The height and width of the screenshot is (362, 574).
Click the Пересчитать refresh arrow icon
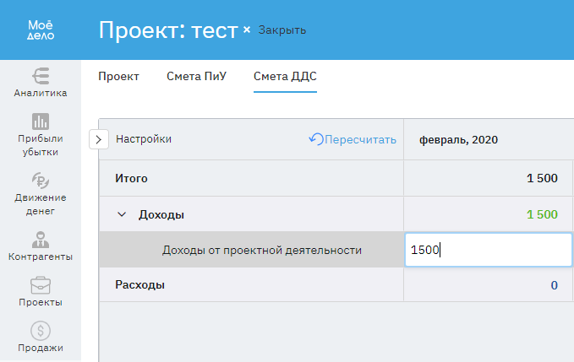316,139
